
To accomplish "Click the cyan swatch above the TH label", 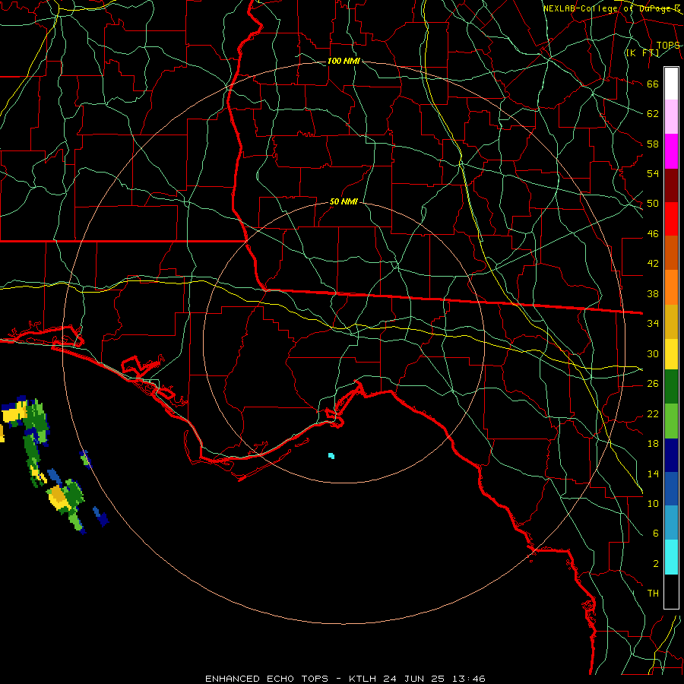I will (671, 557).
